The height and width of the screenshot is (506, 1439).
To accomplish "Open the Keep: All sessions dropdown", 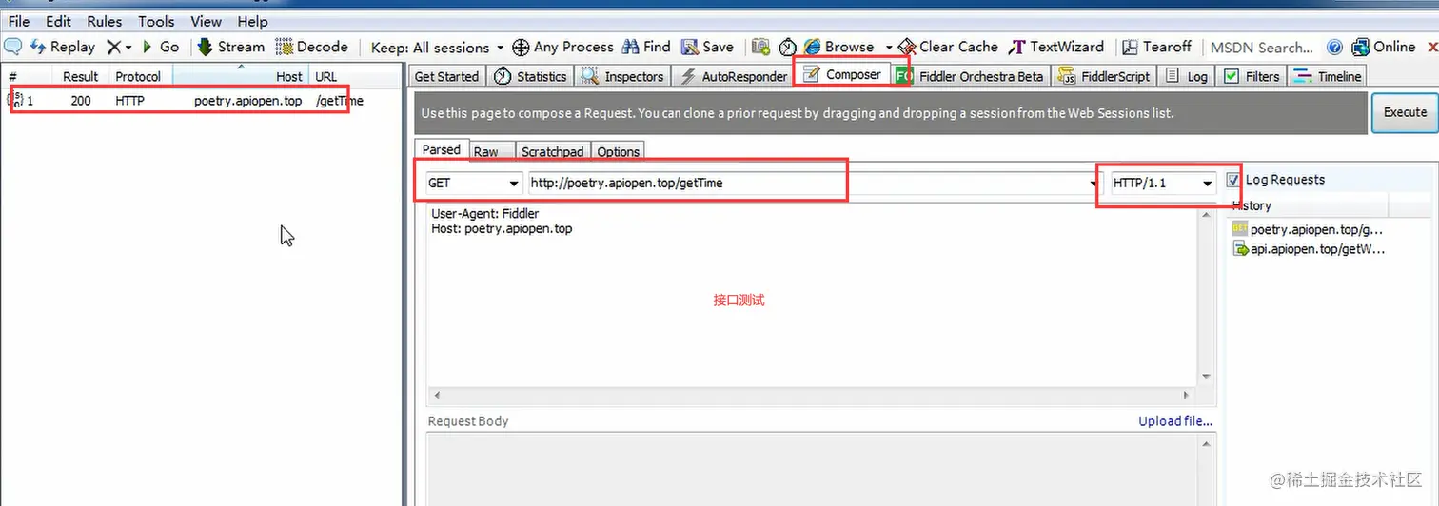I will (438, 48).
